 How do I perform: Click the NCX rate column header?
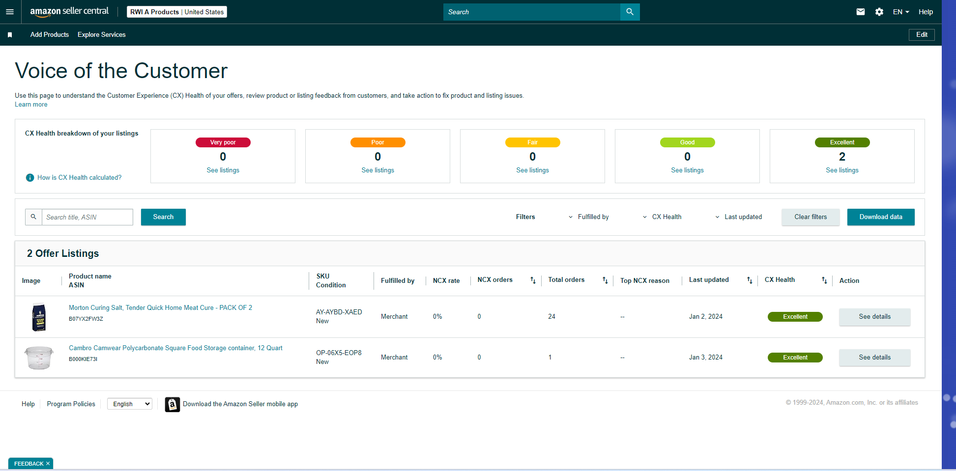[446, 281]
